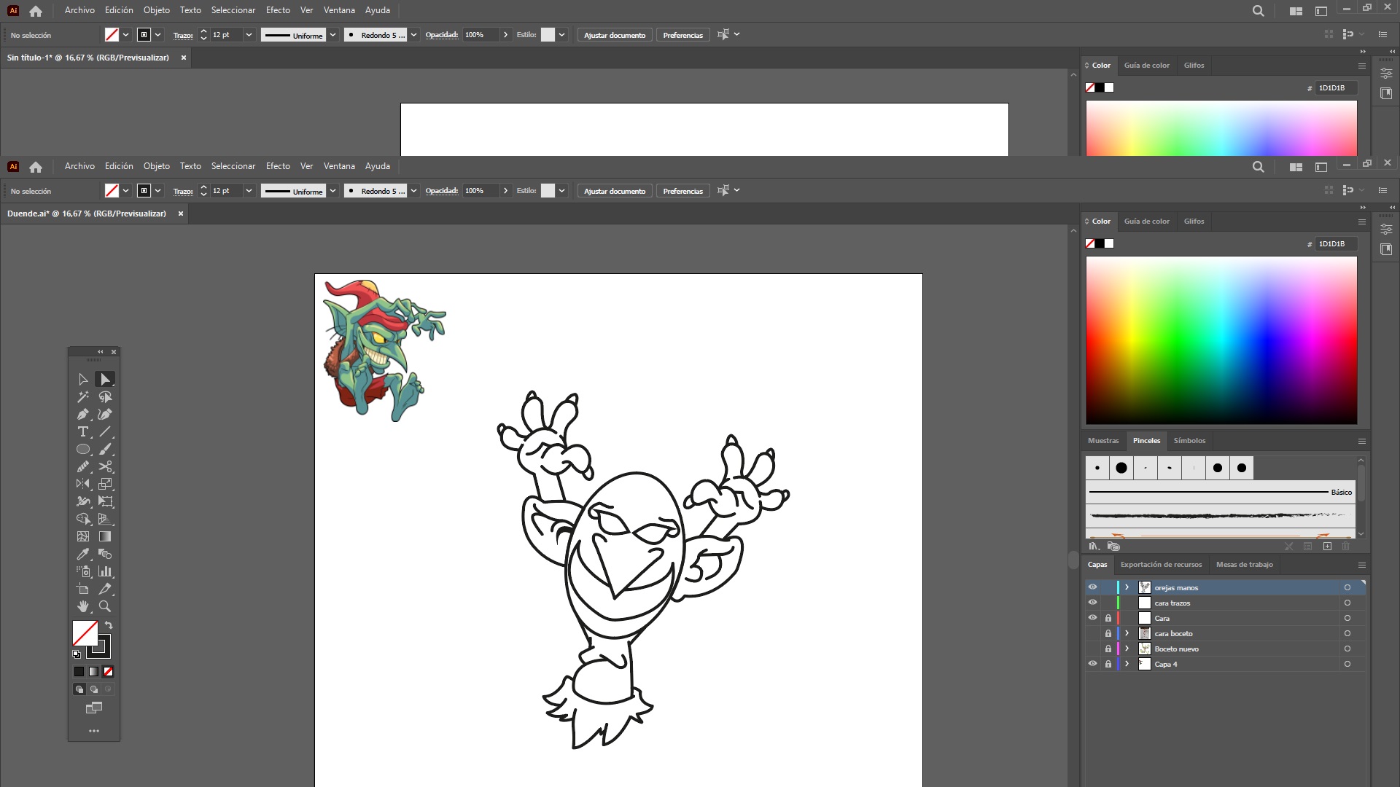Select the Gradient tool

(105, 536)
